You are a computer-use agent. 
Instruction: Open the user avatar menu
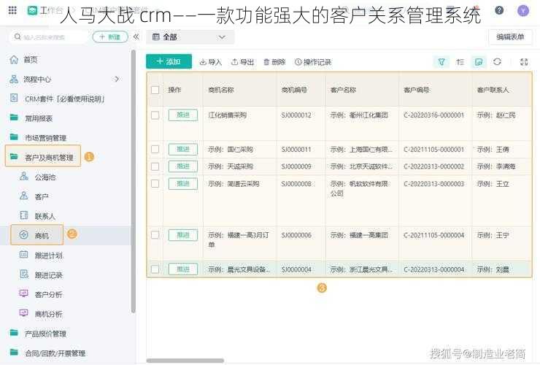(523, 11)
